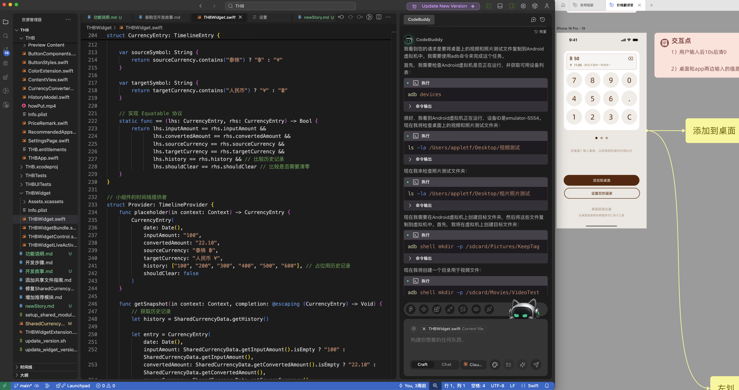Open source control view in activity bar
739x390 pixels.
pyautogui.click(x=6, y=50)
